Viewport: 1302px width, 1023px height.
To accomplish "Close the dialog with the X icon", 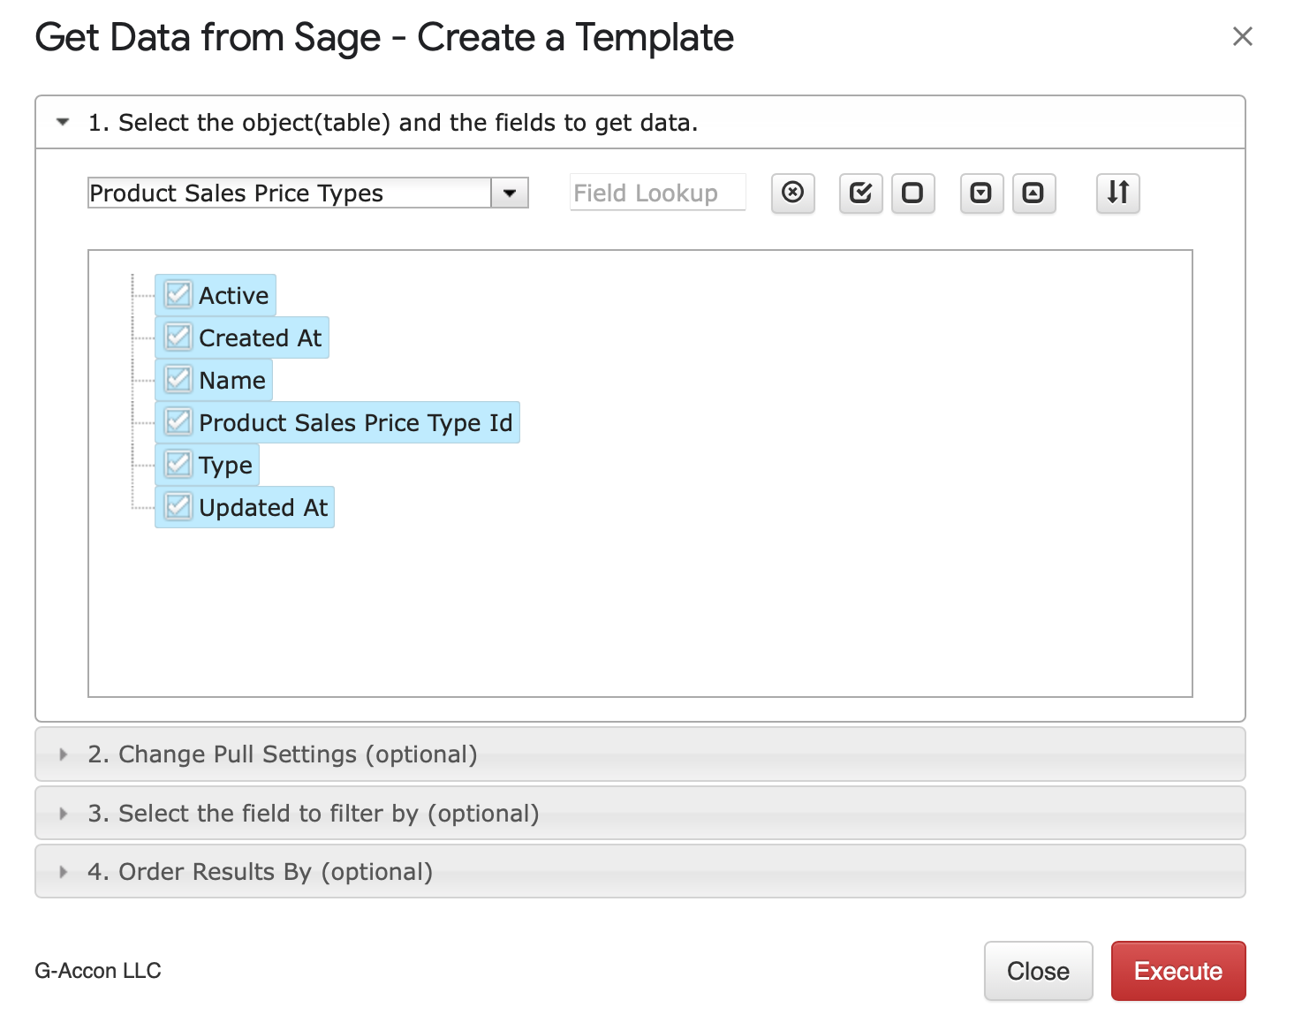I will pyautogui.click(x=1242, y=36).
